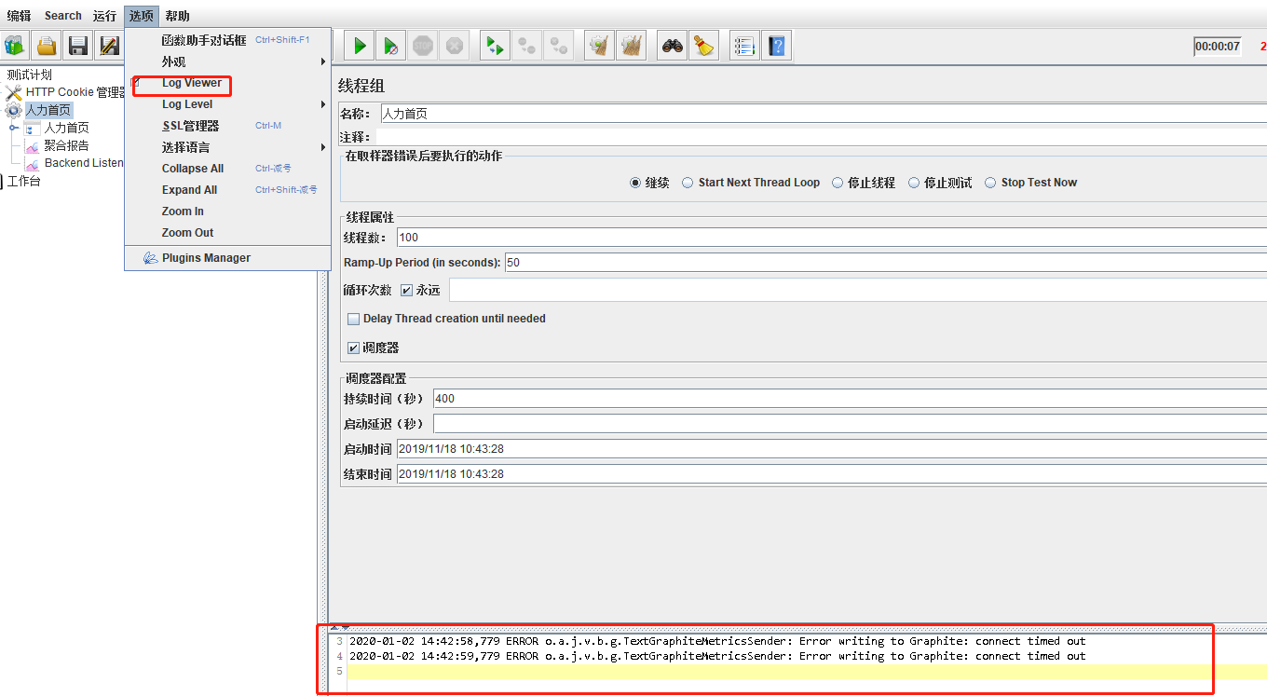The image size is (1267, 696).
Task: Select Start Next Thread Loop radio
Action: (688, 183)
